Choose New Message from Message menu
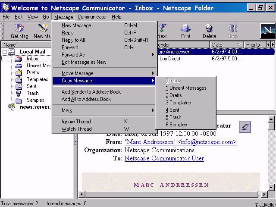Viewport: 276px width, 207px height. click(x=104, y=25)
